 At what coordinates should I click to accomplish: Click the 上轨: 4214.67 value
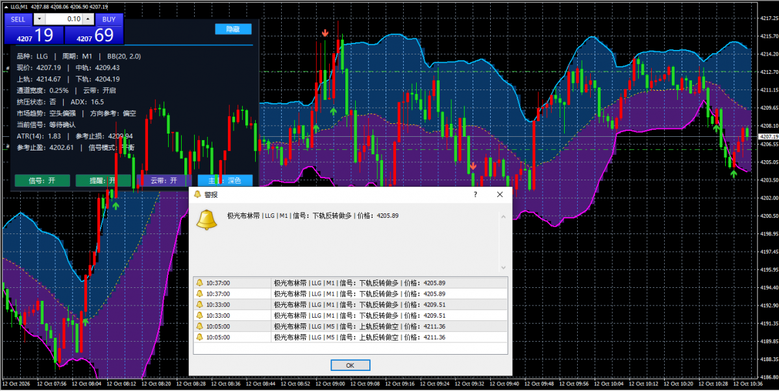[39, 79]
